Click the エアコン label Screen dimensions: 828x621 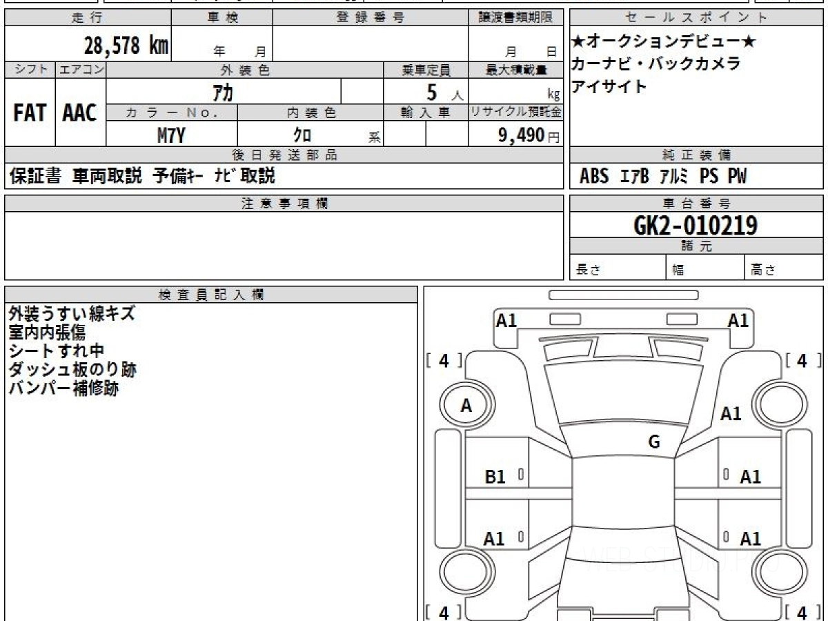[x=81, y=70]
